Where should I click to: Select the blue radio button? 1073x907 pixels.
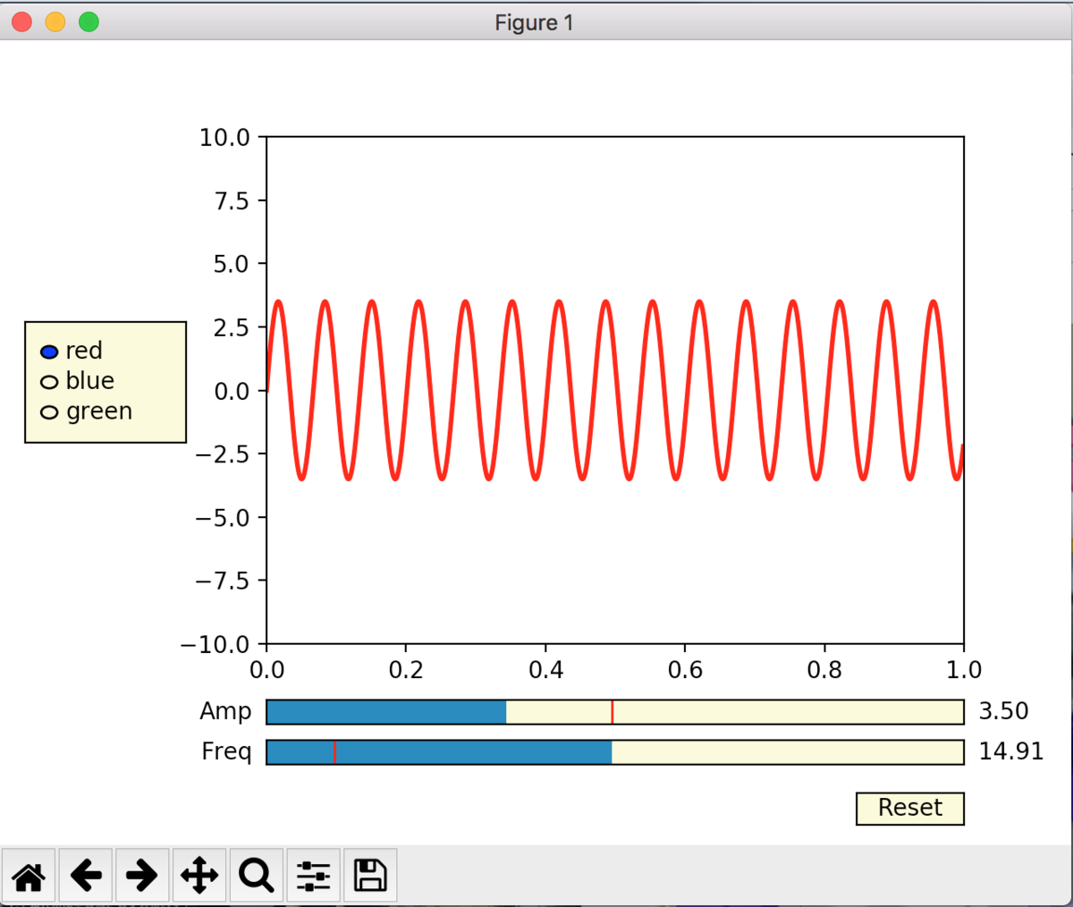49,382
